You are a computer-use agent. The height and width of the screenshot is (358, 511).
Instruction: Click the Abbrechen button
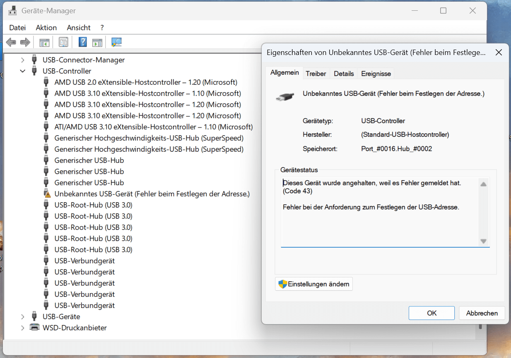[x=482, y=313]
